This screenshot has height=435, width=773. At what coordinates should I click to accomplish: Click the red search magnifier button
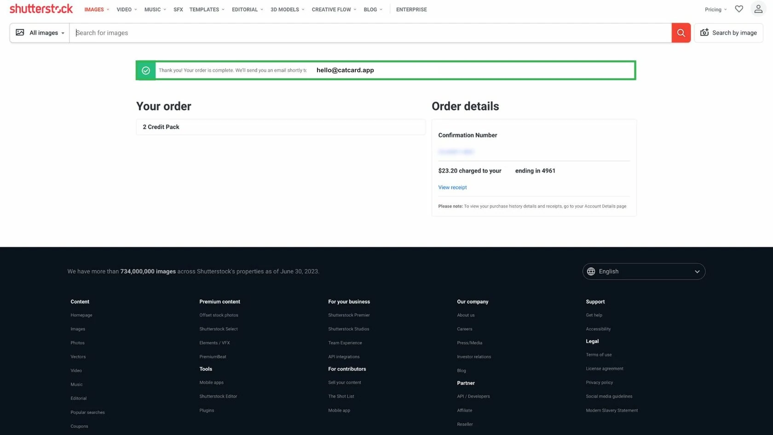[x=681, y=33]
